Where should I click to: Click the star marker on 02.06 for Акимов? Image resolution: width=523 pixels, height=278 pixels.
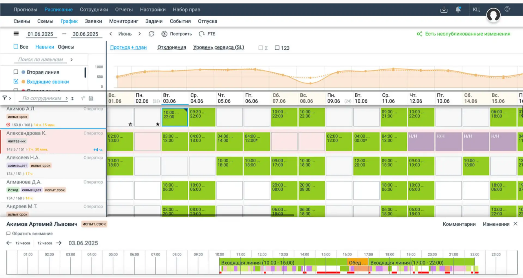pyautogui.click(x=157, y=124)
